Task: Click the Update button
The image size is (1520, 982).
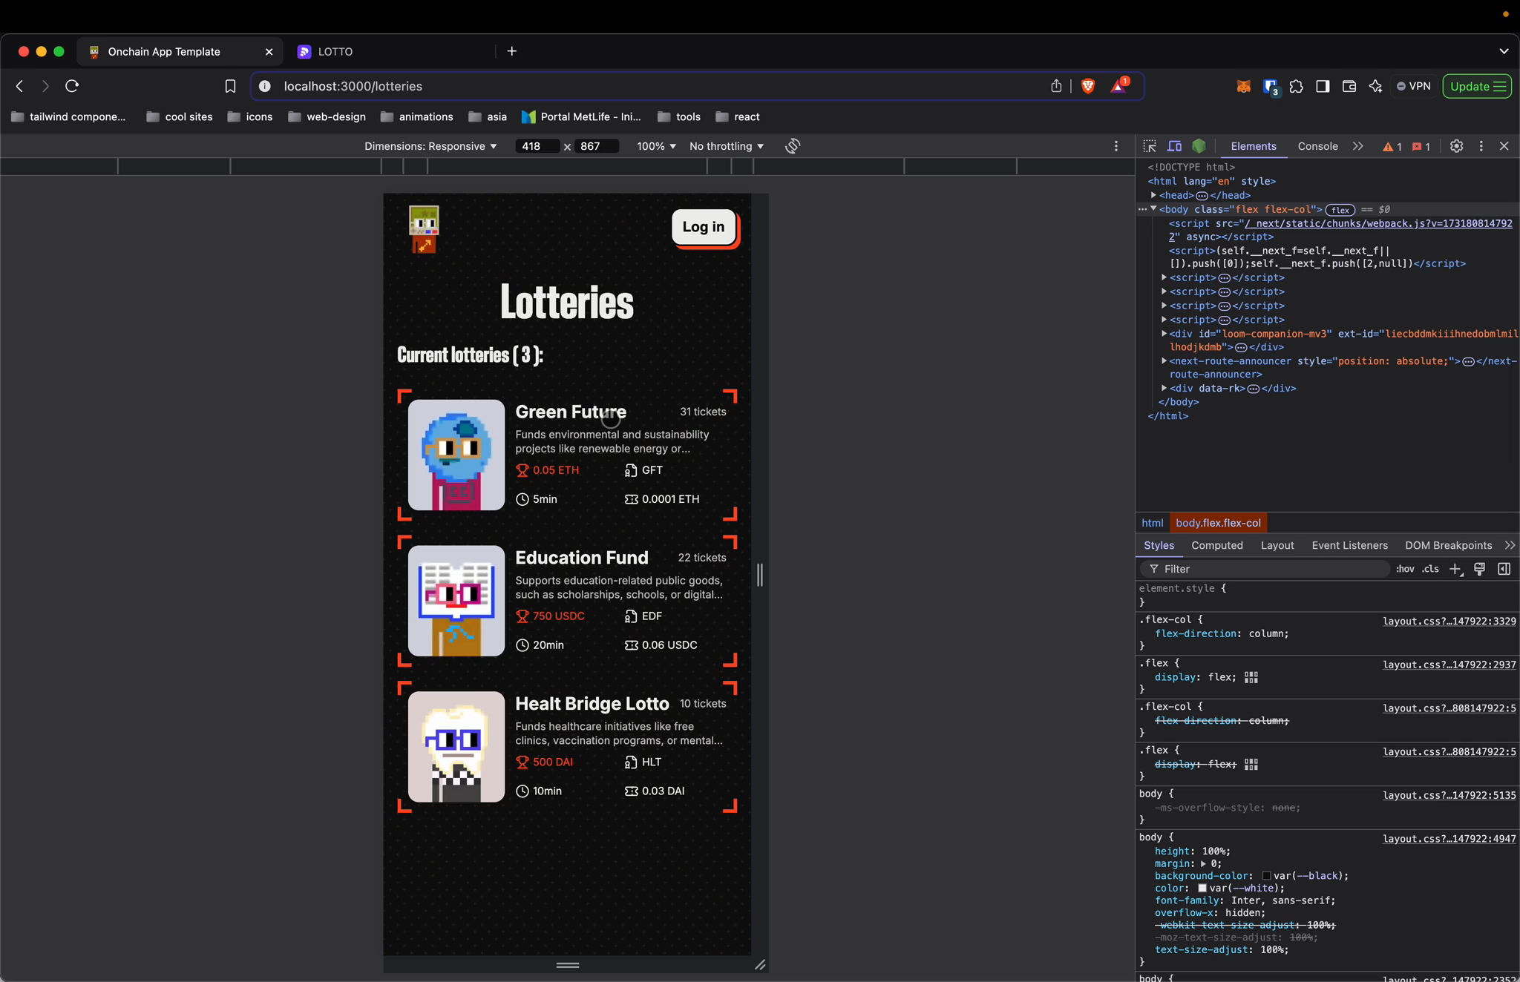Action: click(1477, 86)
